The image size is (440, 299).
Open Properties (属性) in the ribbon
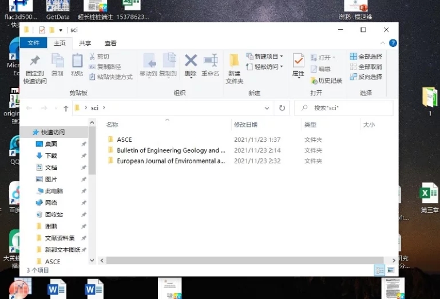click(x=298, y=65)
